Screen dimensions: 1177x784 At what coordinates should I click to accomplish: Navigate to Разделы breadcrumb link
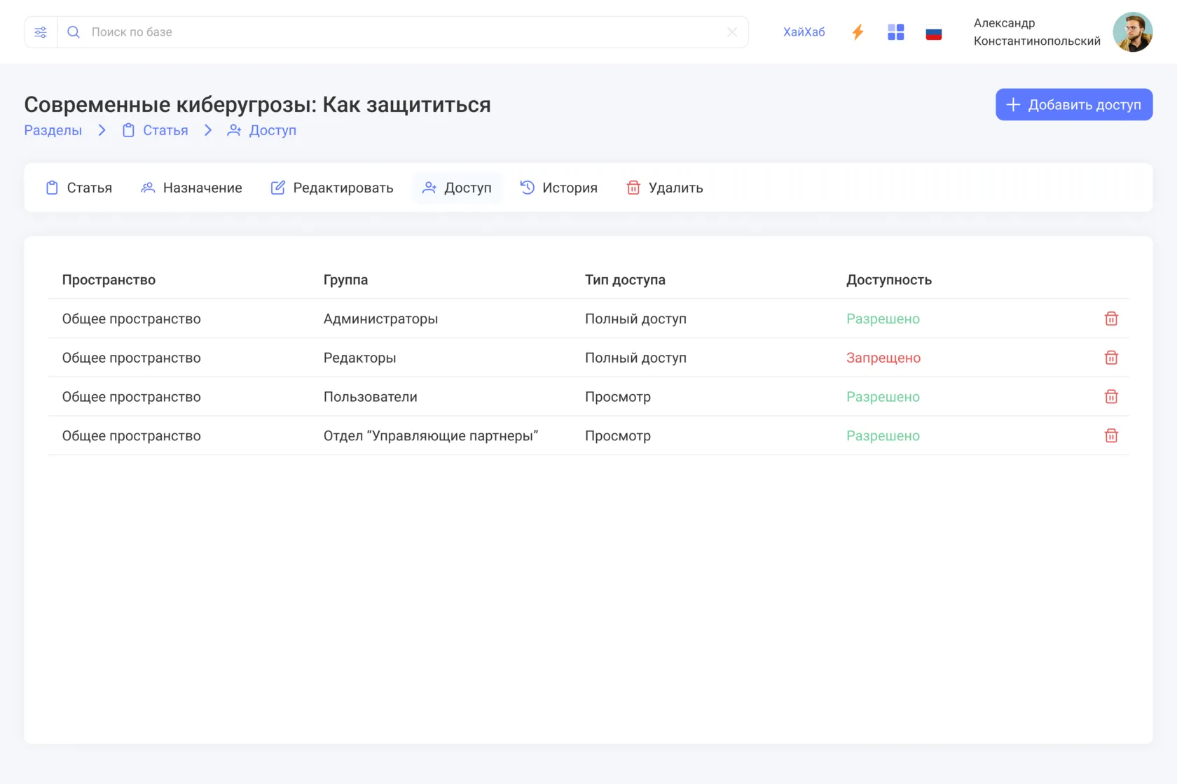click(53, 130)
